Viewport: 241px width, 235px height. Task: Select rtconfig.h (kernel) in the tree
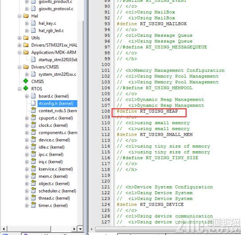coord(56,103)
